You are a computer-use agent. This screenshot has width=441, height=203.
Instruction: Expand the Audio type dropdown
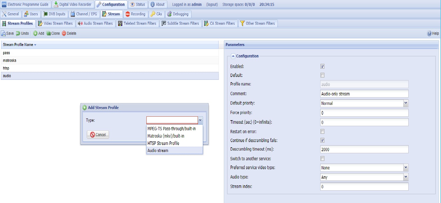pyautogui.click(x=406, y=177)
